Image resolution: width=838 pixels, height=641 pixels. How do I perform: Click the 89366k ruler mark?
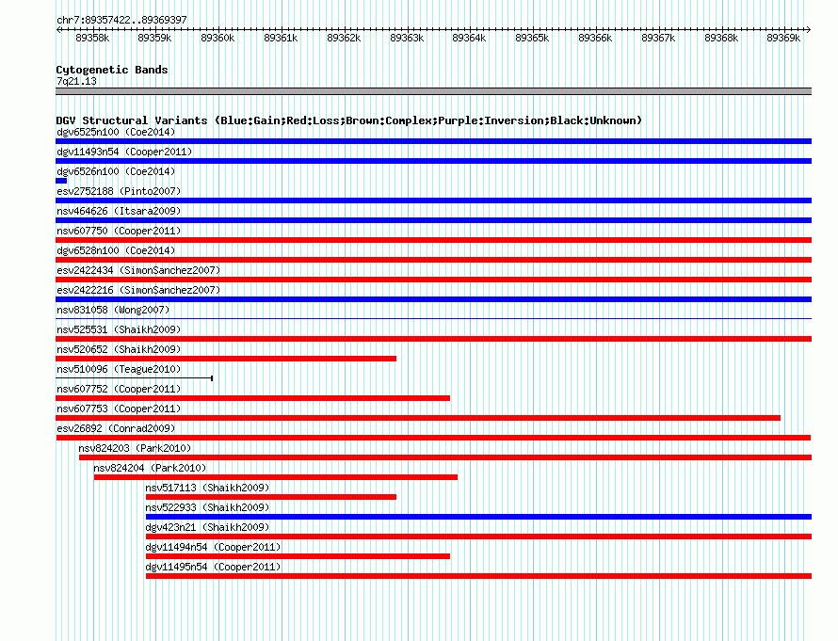[x=595, y=38]
